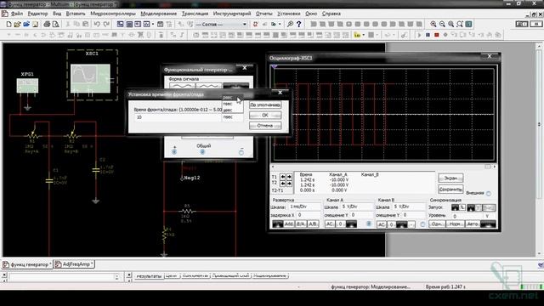Select the sine waveform in function generator
This screenshot has height=306, width=544.
[x=182, y=86]
